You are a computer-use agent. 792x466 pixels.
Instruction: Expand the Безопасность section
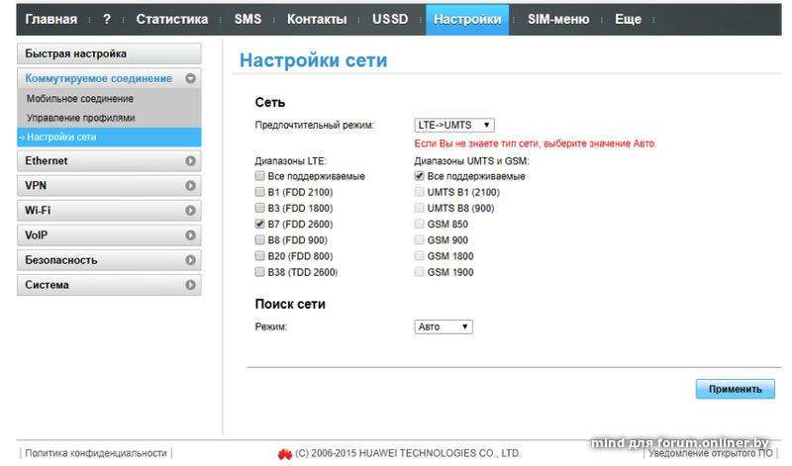(x=109, y=260)
